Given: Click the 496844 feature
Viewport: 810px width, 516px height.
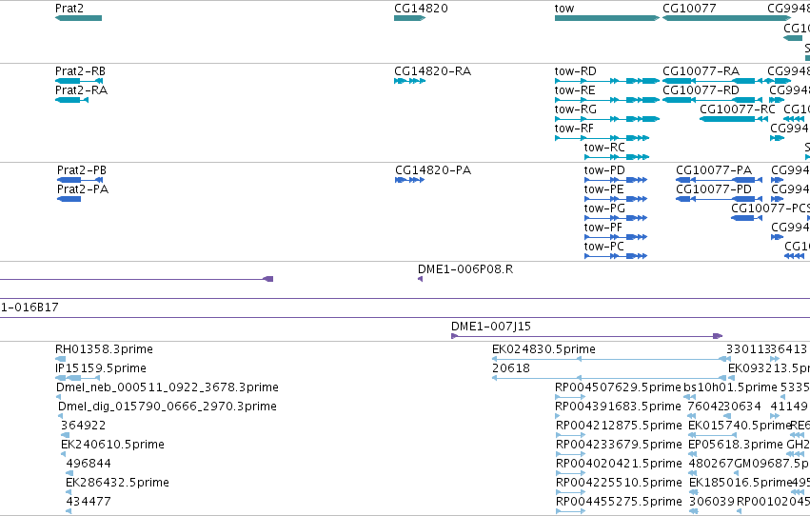Looking at the screenshot, I should (69, 473).
